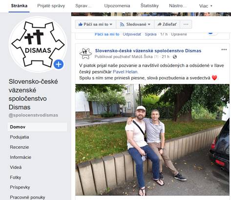Image resolution: width=231 pixels, height=200 pixels.
Task: Switch to Prijaté správy tab
Action: pyautogui.click(x=51, y=6)
